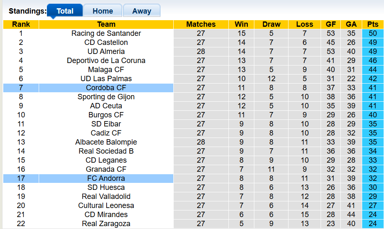Open the Sporting de Gijon team link

[x=106, y=97]
